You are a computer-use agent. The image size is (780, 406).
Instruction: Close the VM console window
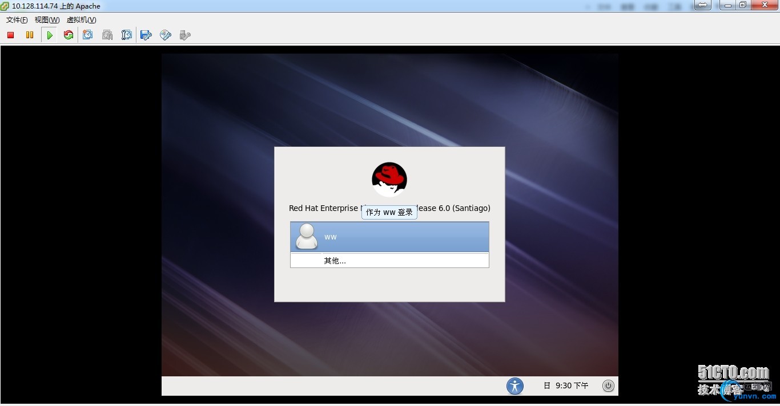click(763, 5)
